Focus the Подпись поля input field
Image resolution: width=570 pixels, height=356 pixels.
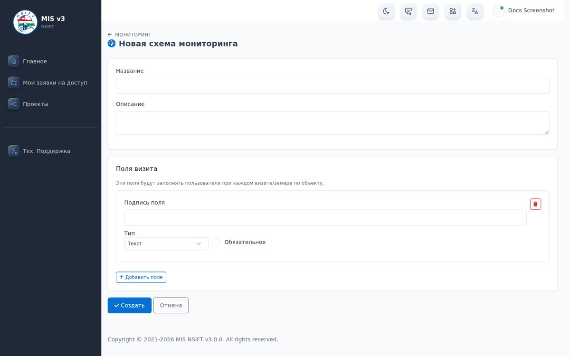pos(325,217)
